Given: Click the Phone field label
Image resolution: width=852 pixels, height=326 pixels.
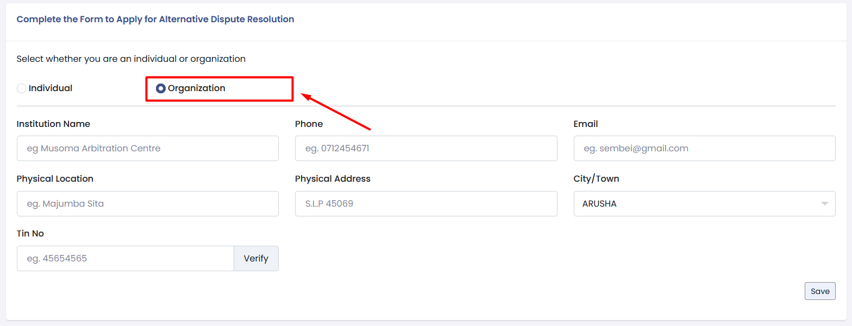Looking at the screenshot, I should point(309,124).
